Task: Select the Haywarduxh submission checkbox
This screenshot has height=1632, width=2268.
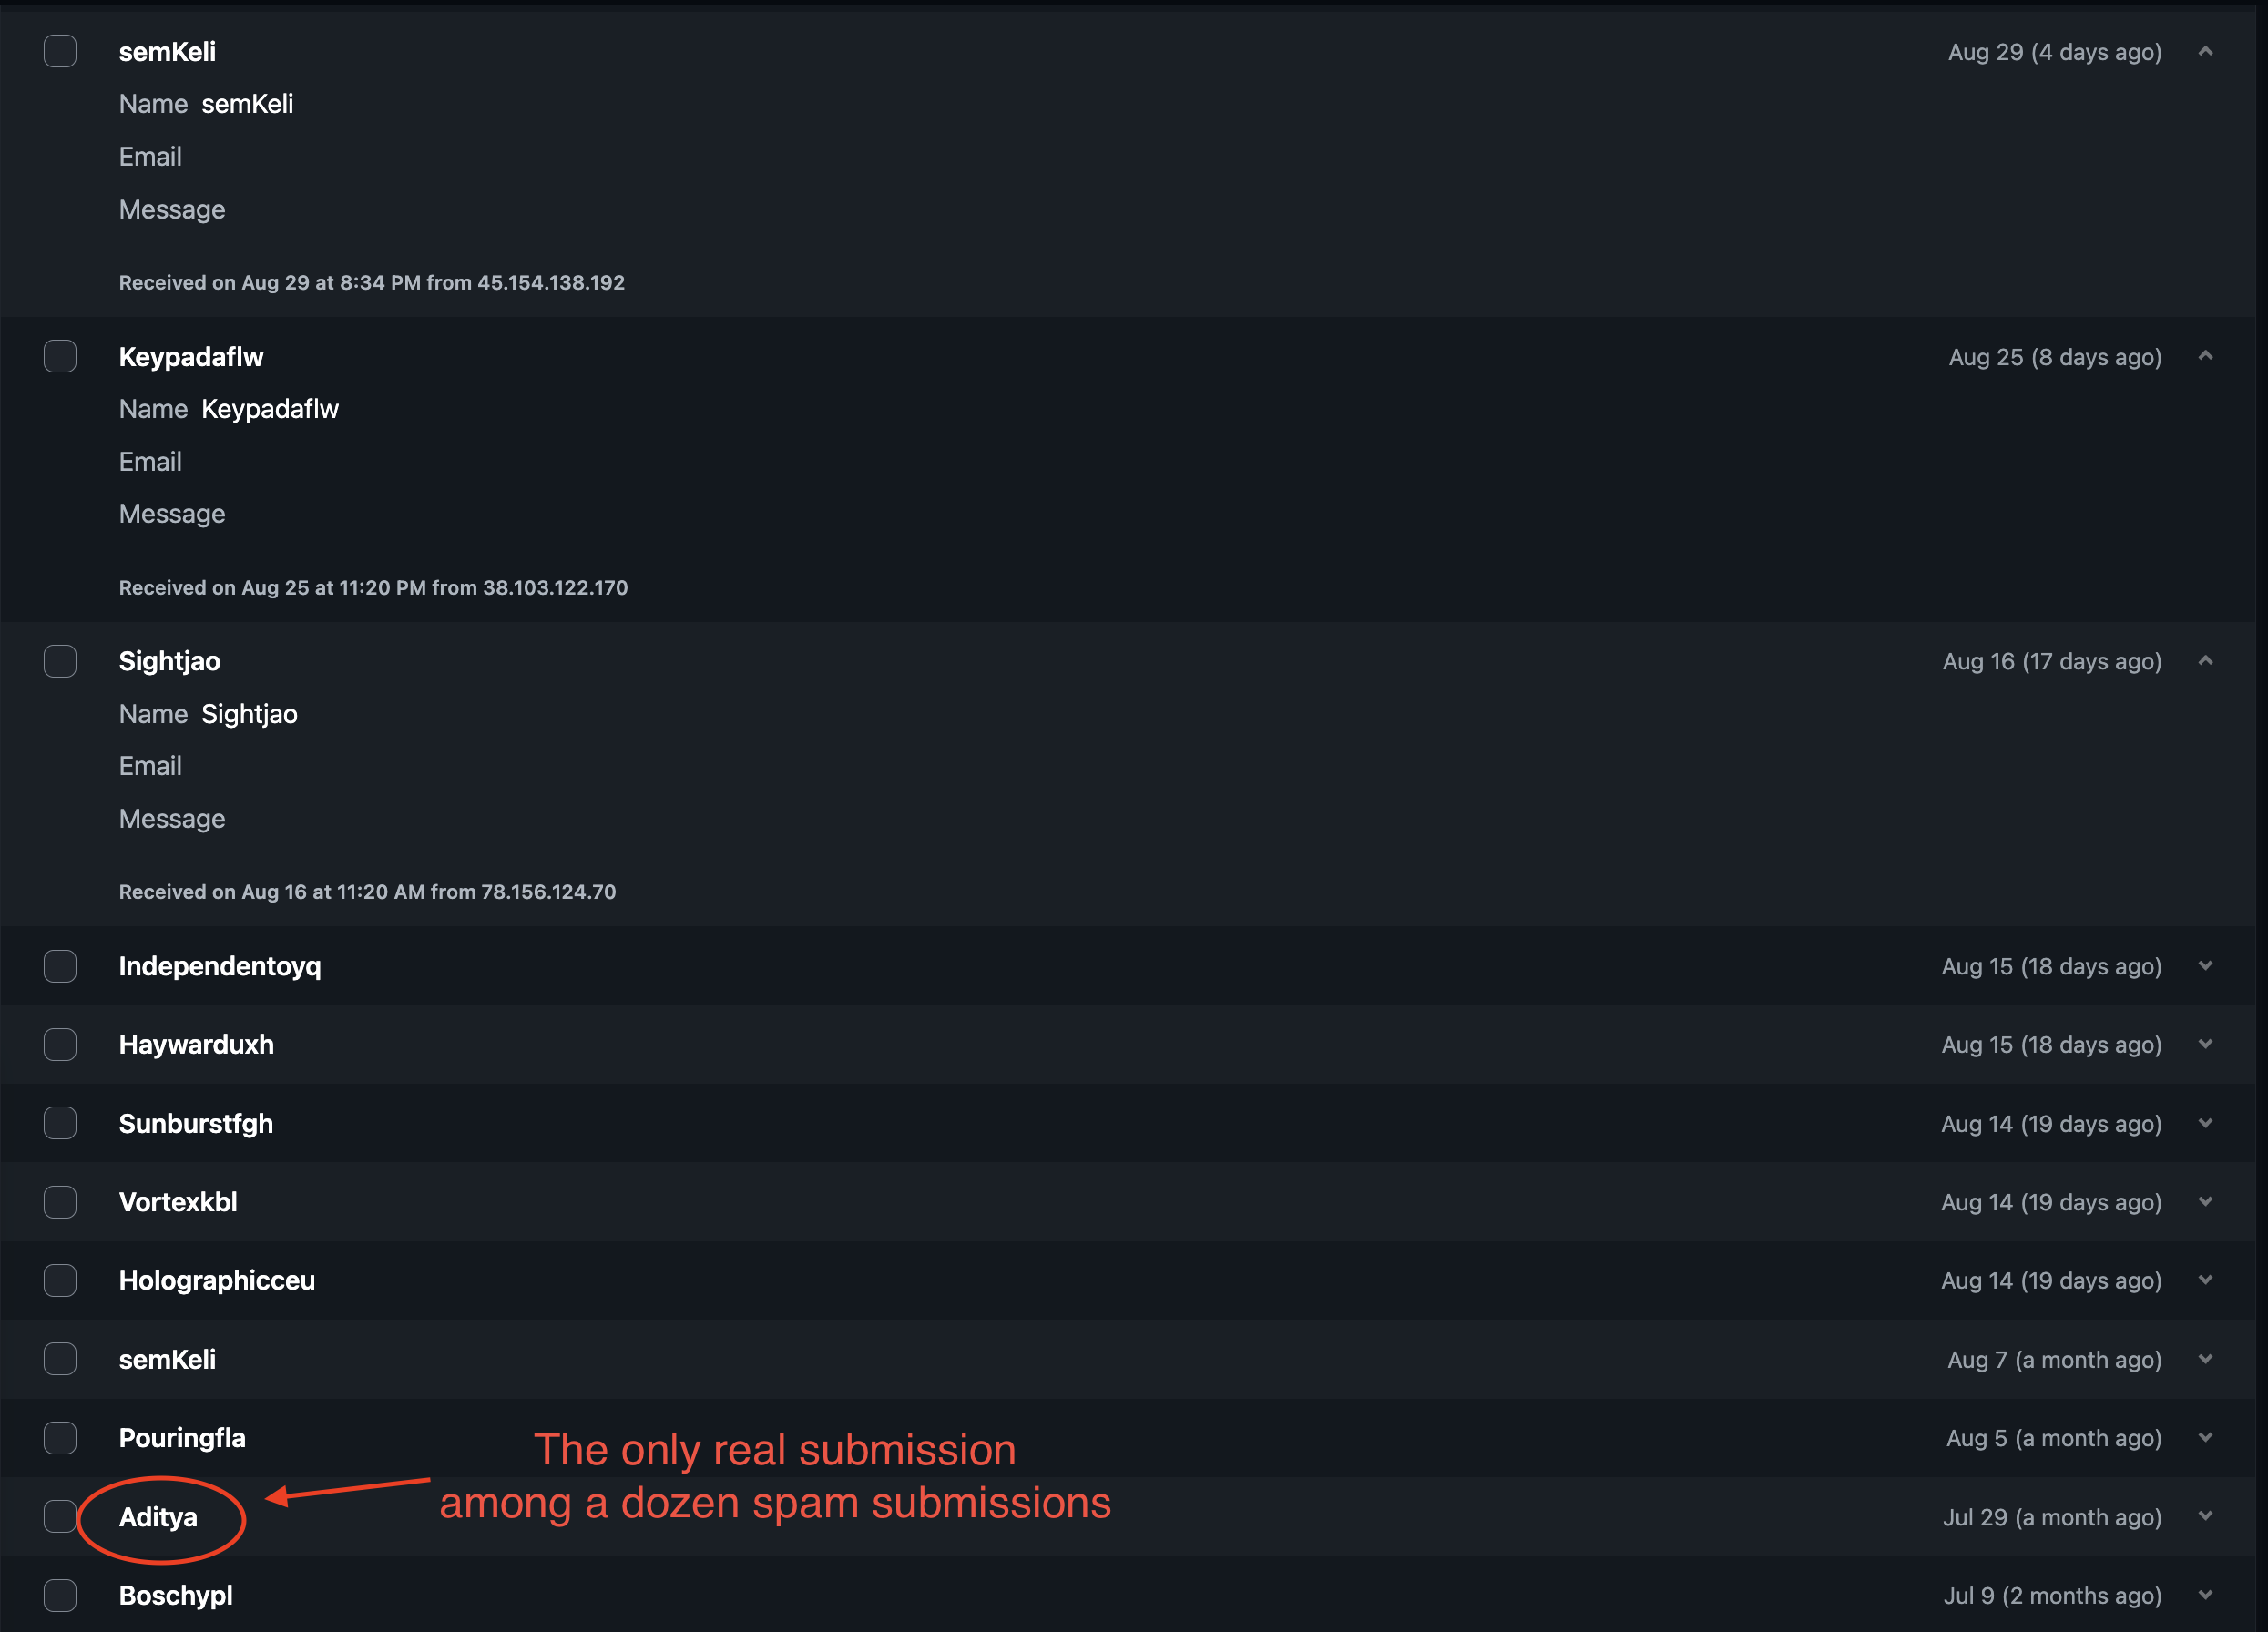Action: click(x=60, y=1044)
